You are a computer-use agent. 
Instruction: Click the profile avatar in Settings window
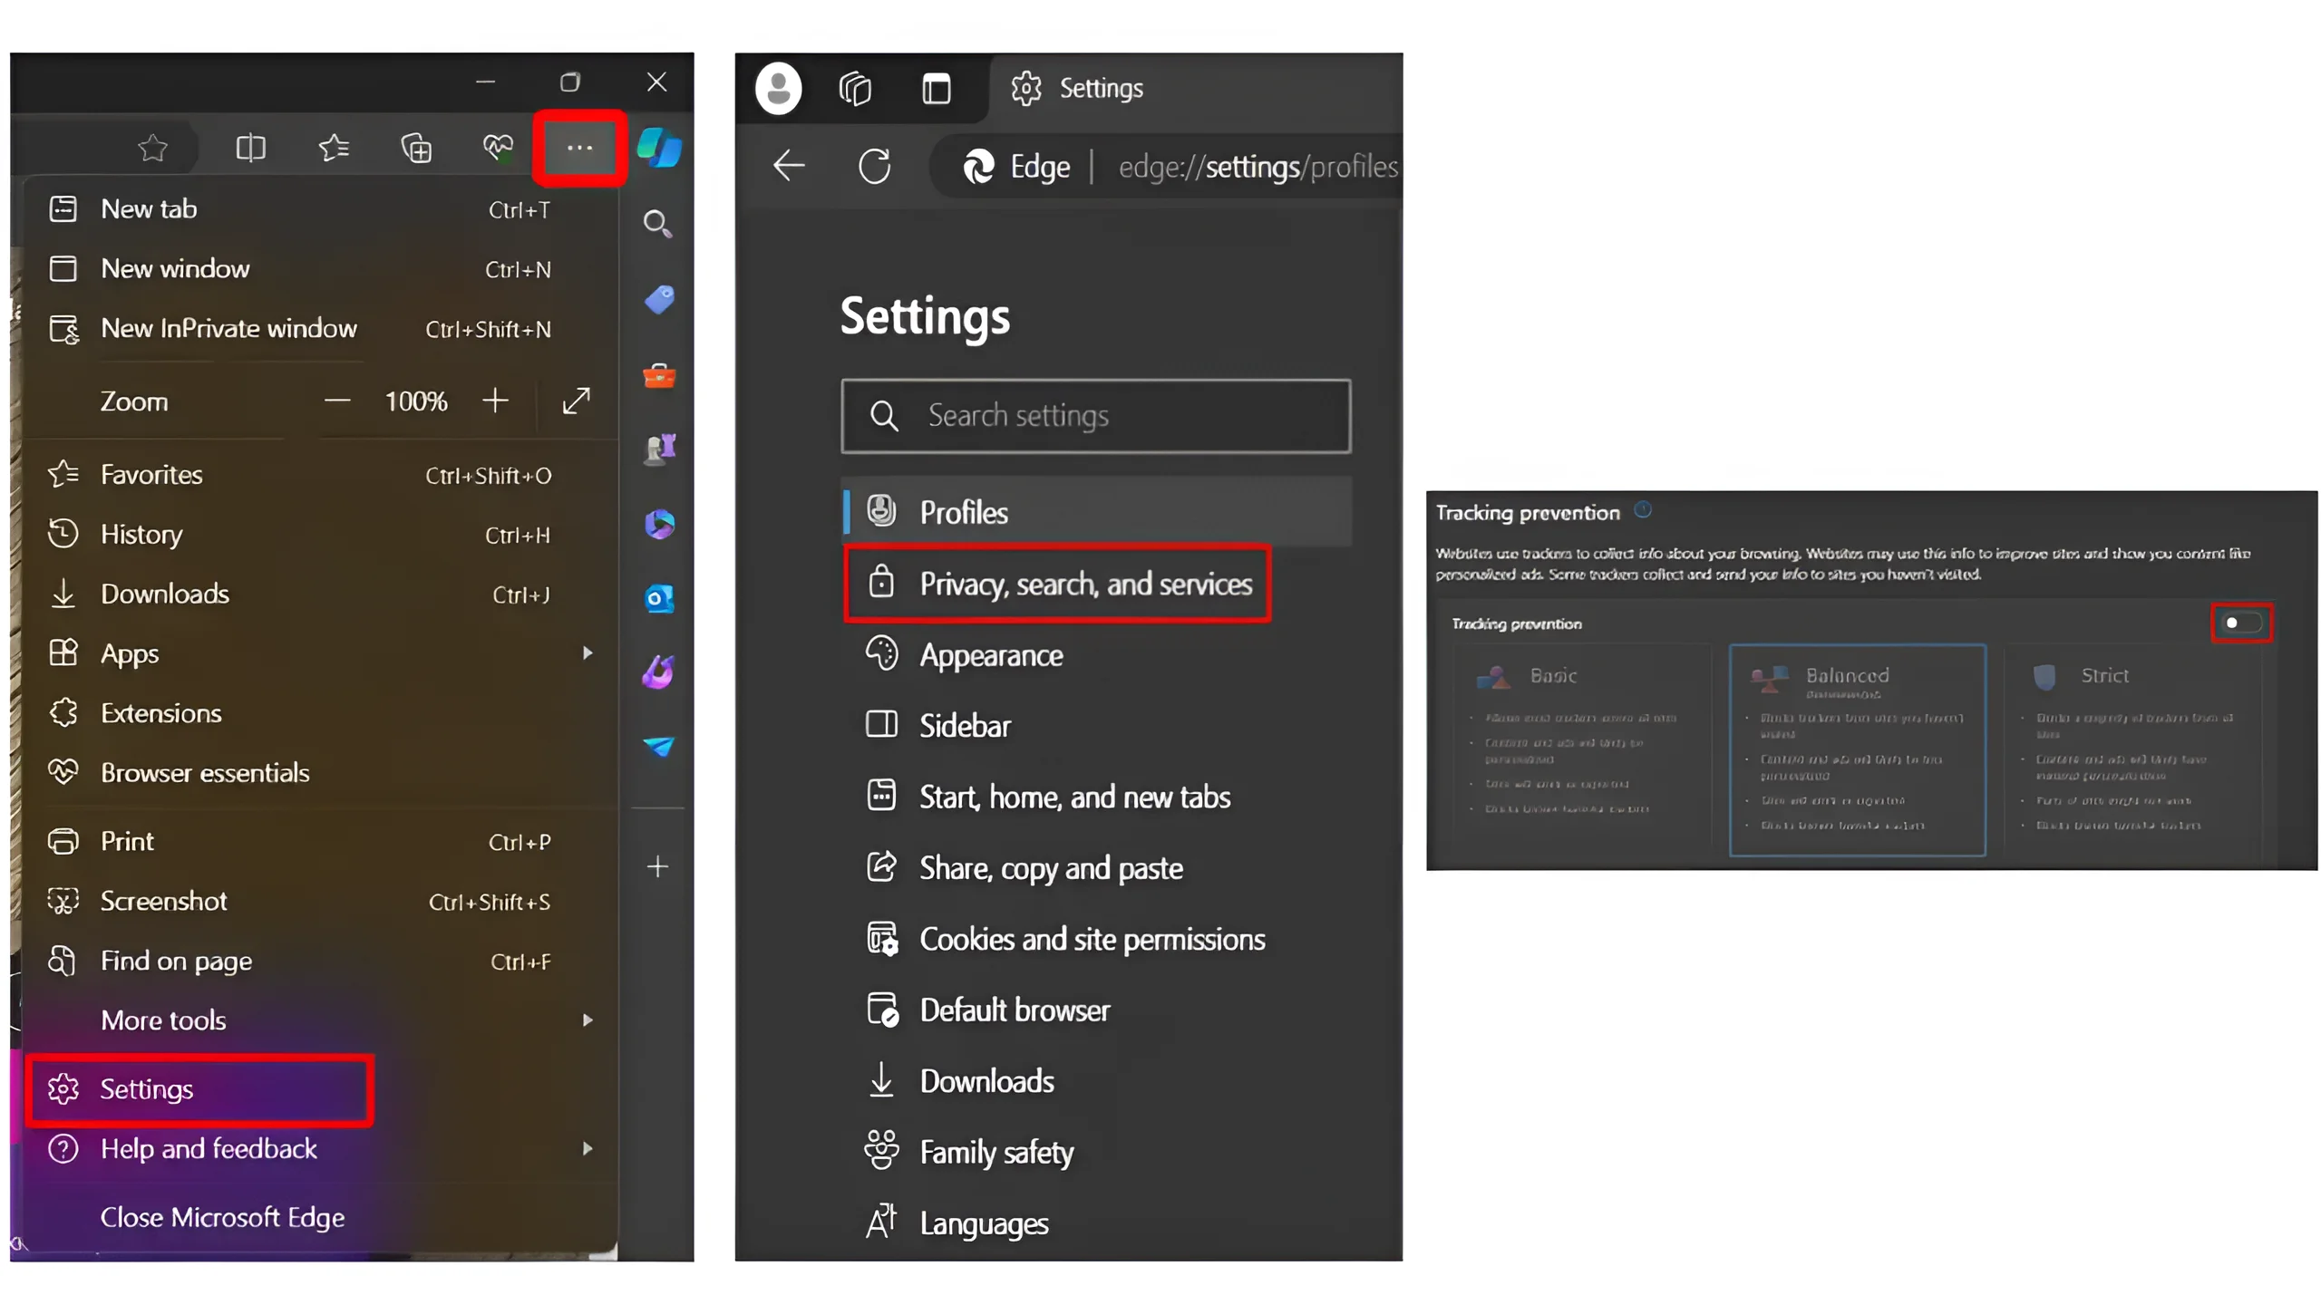(778, 88)
